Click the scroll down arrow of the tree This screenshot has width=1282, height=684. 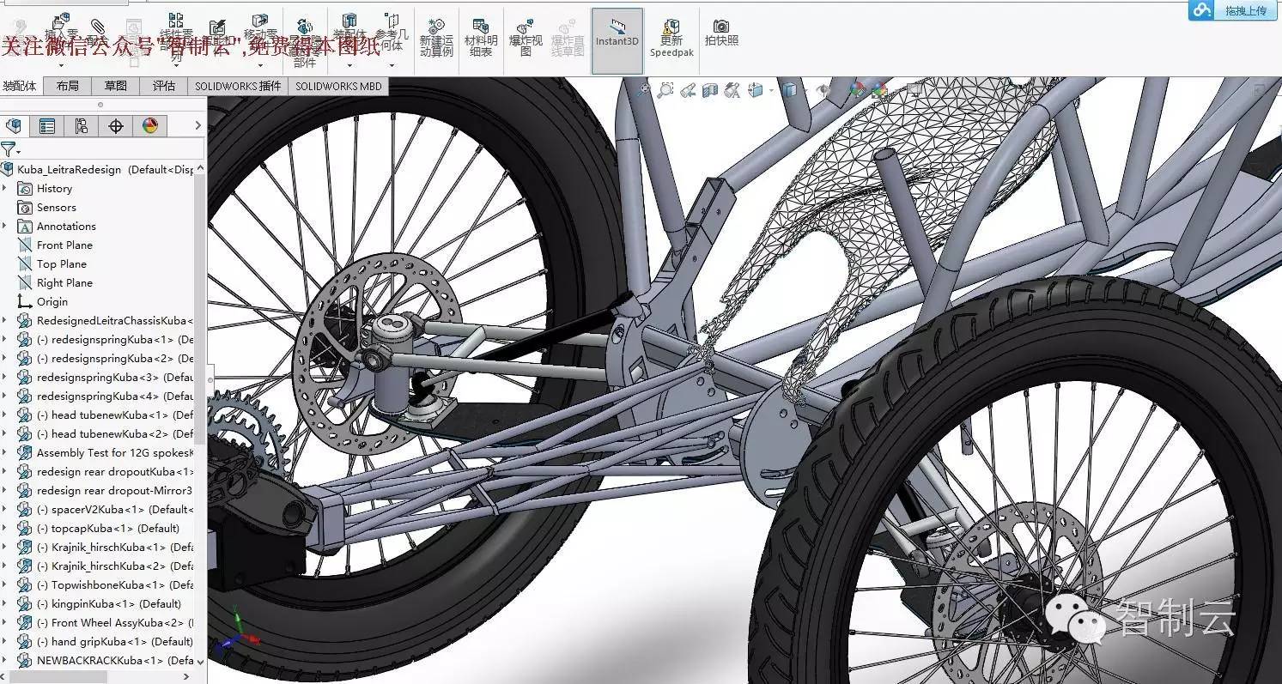click(201, 662)
